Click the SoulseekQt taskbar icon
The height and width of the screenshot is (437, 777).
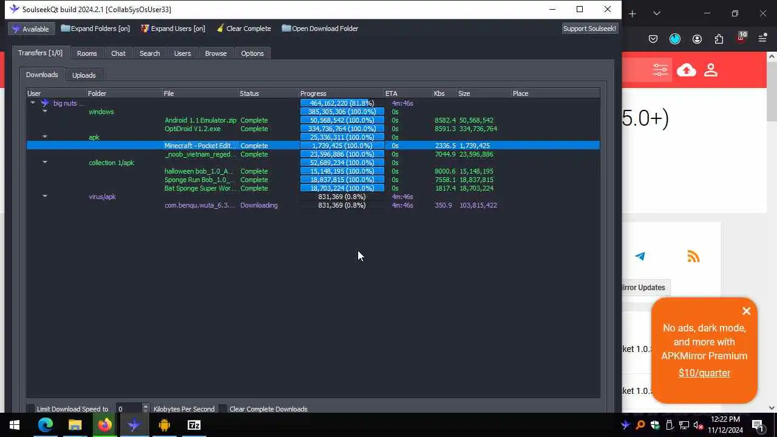point(134,425)
